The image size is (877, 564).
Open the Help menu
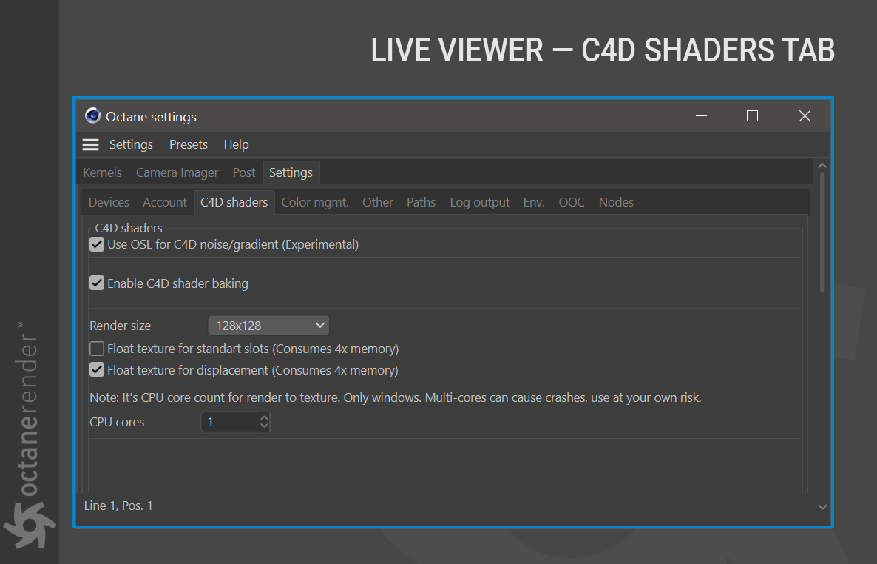(x=236, y=144)
